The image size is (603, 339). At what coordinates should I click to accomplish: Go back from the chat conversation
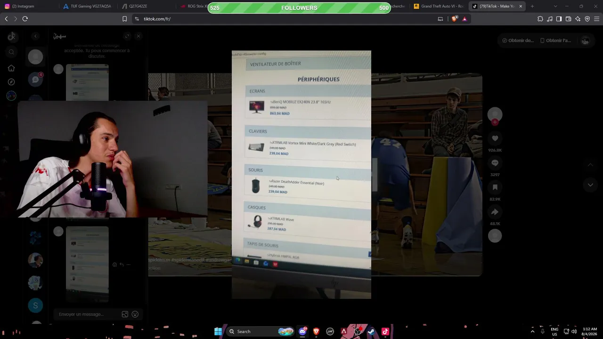(x=35, y=36)
